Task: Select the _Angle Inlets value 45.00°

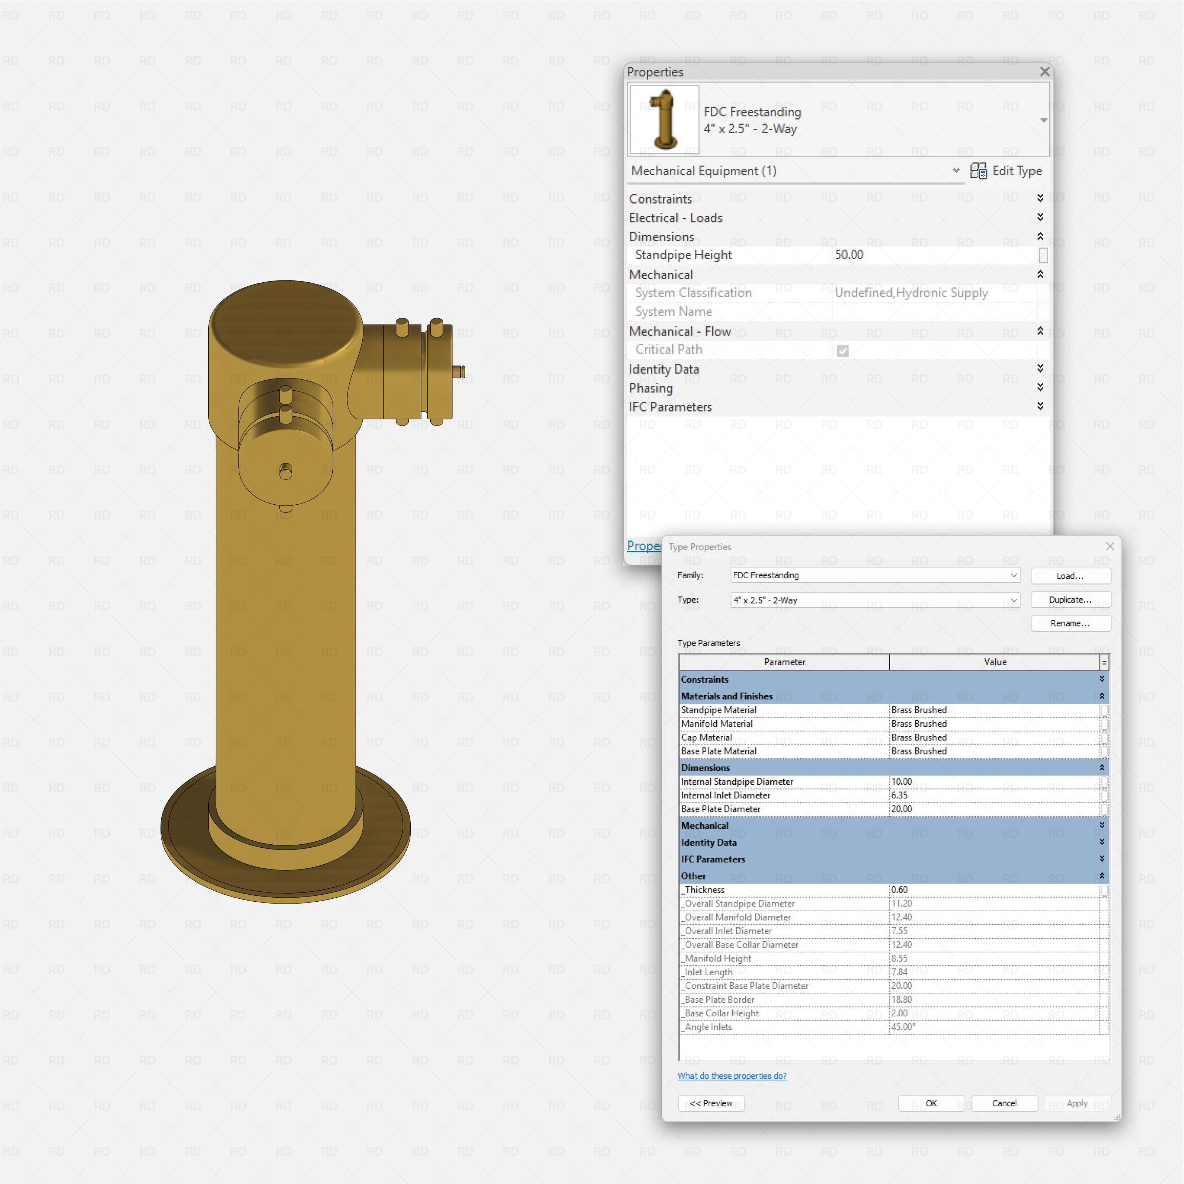Action: (x=995, y=1027)
